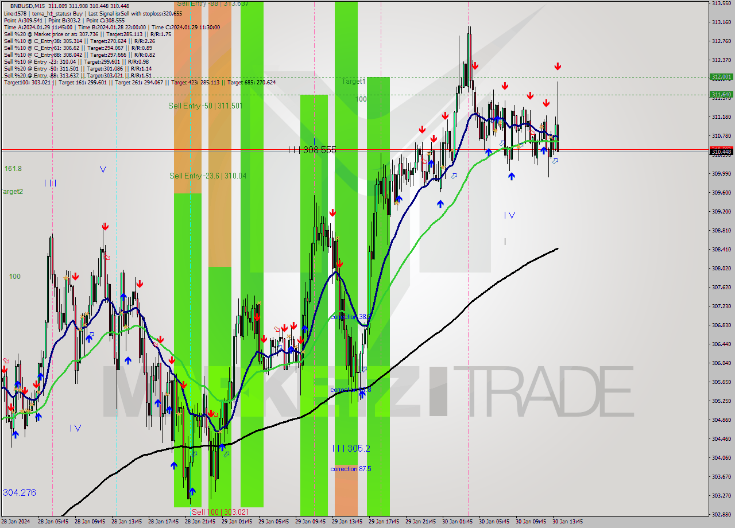Click the 313.550 price axis value
Image resolution: width=735 pixels, height=528 pixels.
721,3
